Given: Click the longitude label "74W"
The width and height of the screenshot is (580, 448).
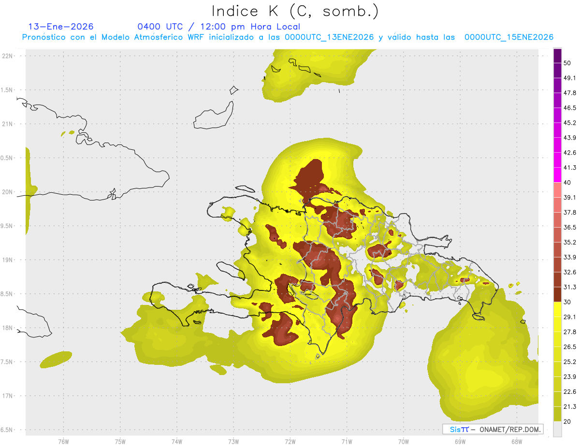Looking at the screenshot, I should (x=176, y=441).
